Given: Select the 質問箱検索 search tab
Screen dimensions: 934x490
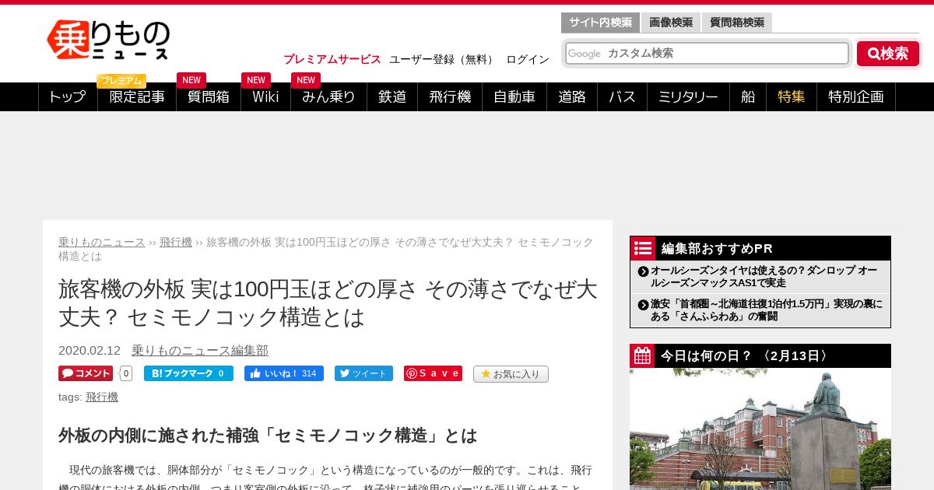Looking at the screenshot, I should (x=737, y=23).
